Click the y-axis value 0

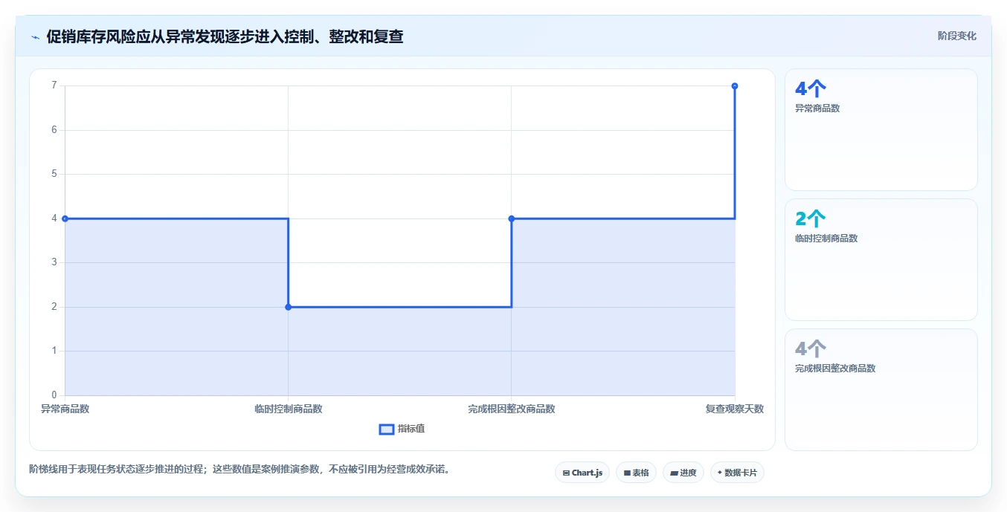pyautogui.click(x=54, y=395)
